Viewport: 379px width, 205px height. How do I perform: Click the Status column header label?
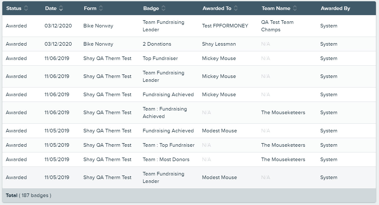pos(14,8)
